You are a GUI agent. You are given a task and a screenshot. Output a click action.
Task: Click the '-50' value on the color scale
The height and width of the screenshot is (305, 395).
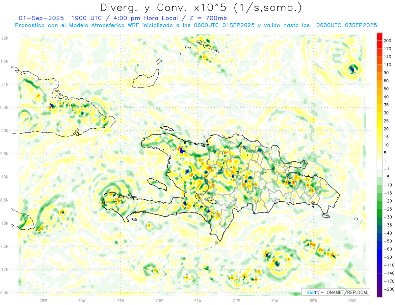click(x=388, y=241)
